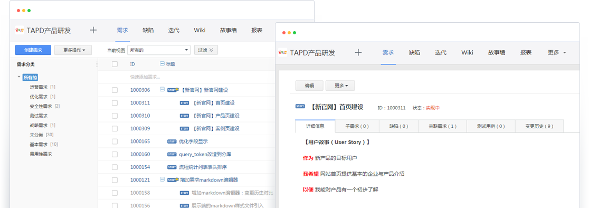The width and height of the screenshot is (589, 208).
Task: Click STORY icon beside 优化字段显示
Action: click(172, 141)
